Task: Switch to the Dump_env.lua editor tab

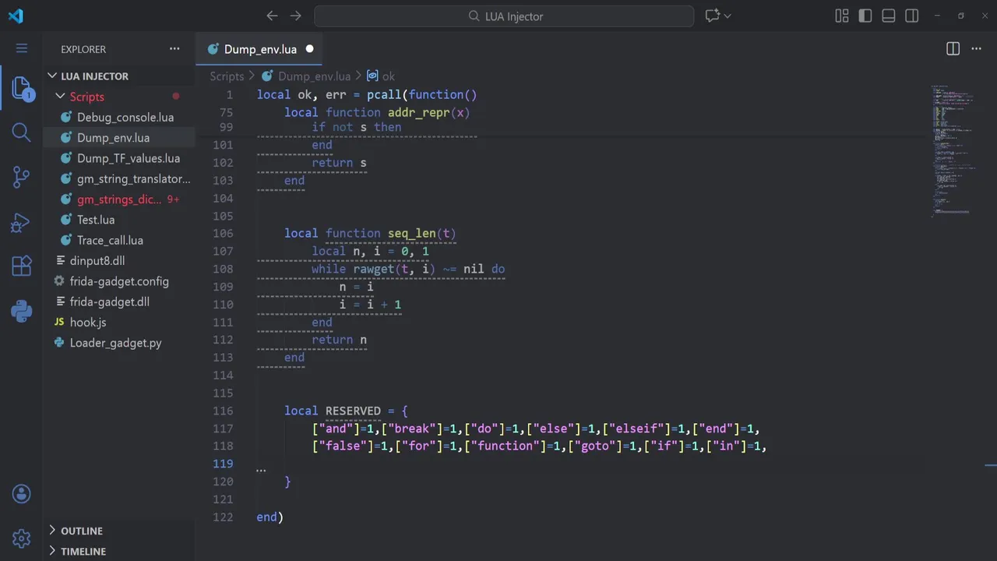Action: 260,49
